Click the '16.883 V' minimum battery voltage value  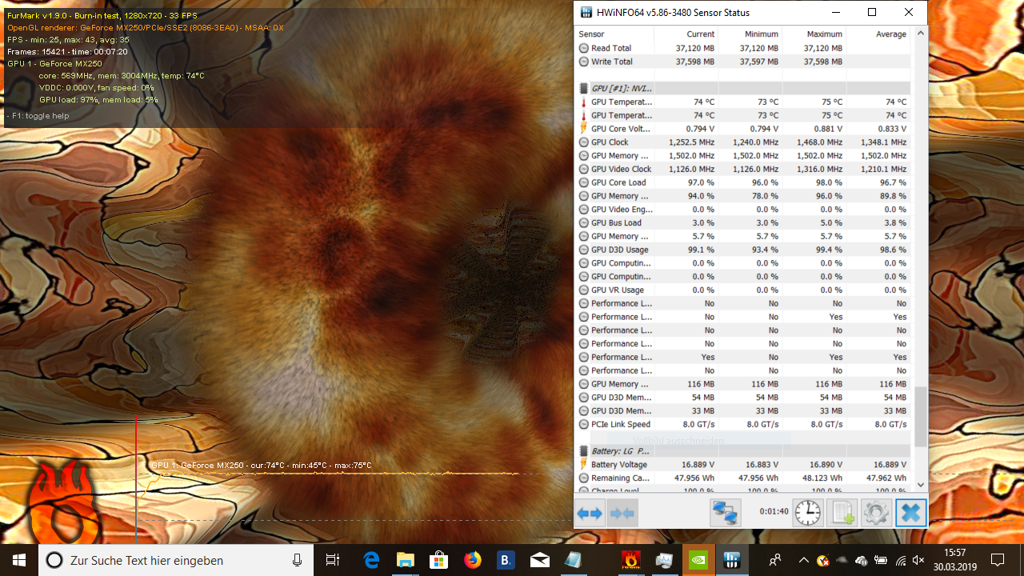(762, 465)
